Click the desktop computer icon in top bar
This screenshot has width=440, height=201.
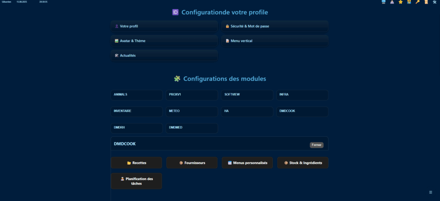[x=383, y=2]
